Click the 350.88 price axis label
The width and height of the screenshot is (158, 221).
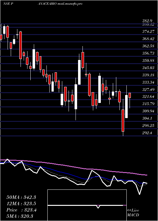tap(148, 61)
